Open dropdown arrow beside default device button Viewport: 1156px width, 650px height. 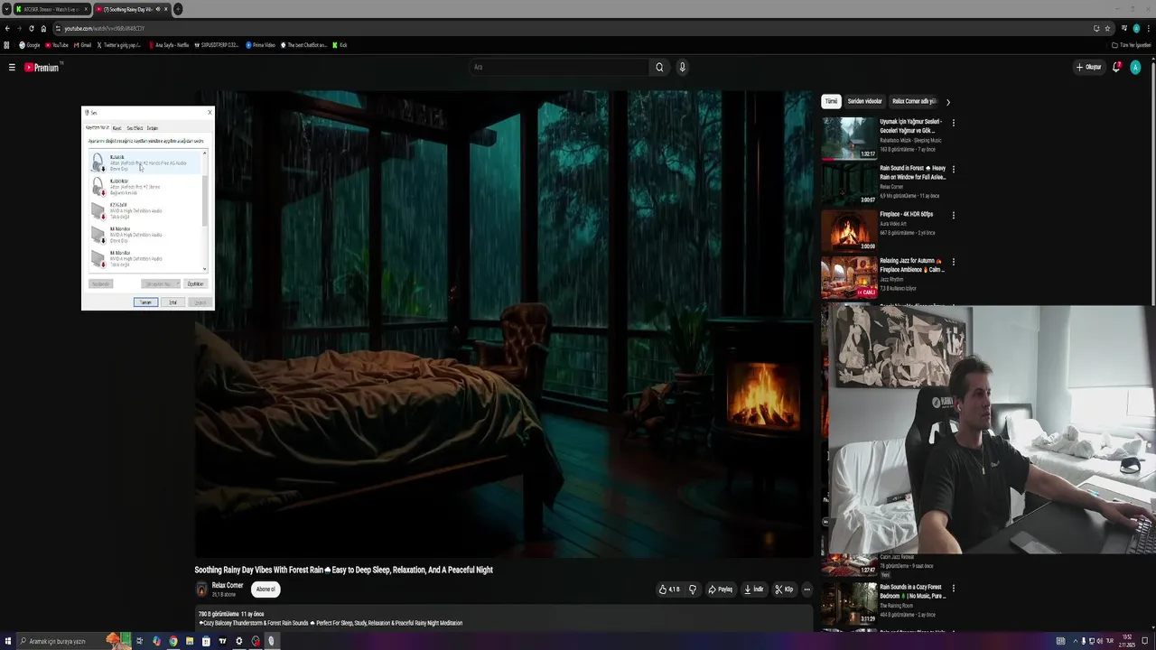click(x=177, y=283)
